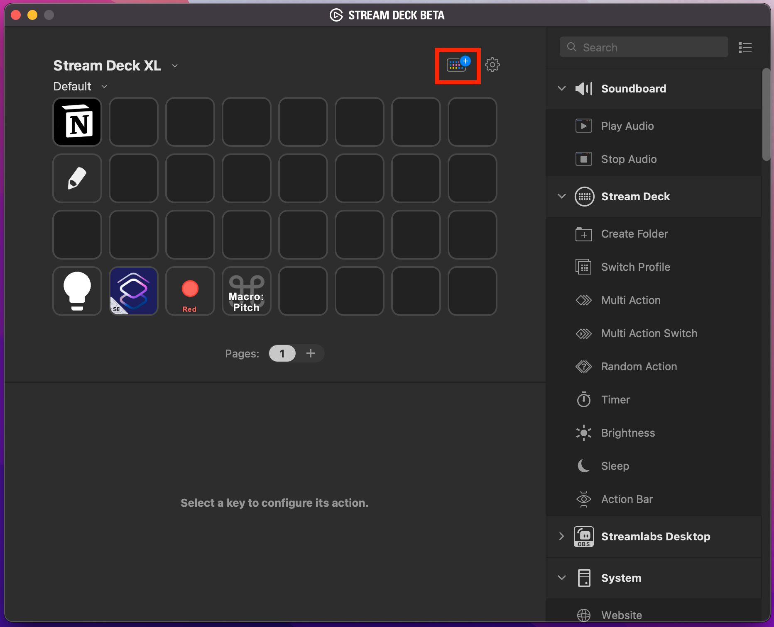The height and width of the screenshot is (627, 774).
Task: Collapse the Soundboard category chevron
Action: 561,88
